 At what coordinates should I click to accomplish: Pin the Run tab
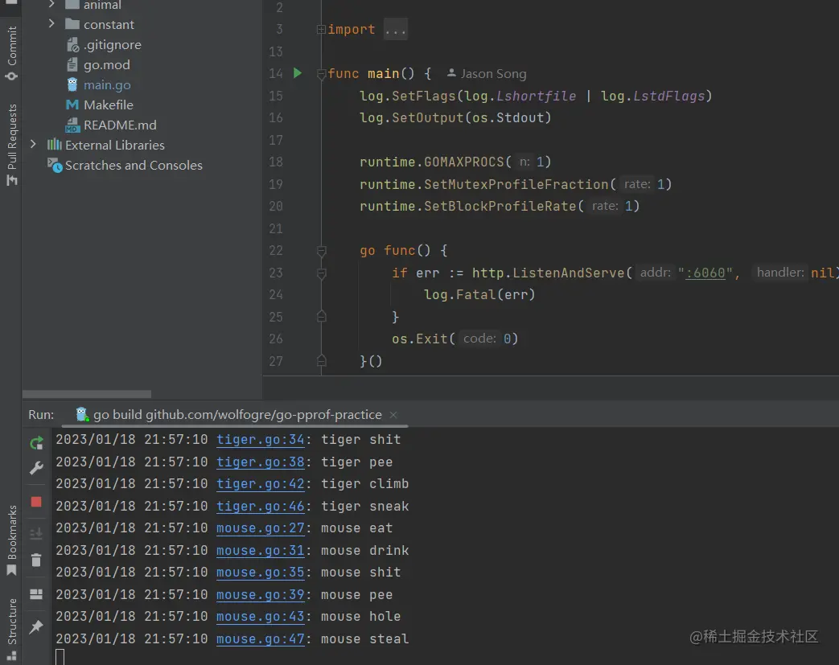click(36, 626)
